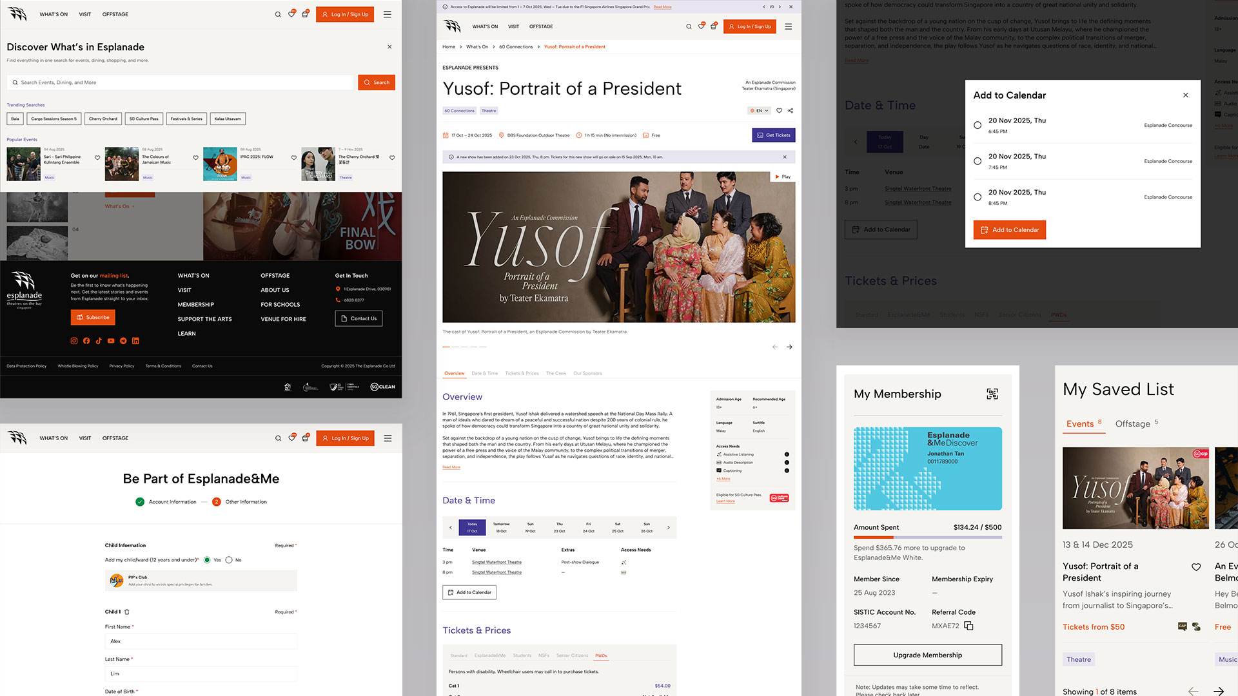Choose Yes for adding a child/ward
This screenshot has width=1238, height=696.
point(207,560)
